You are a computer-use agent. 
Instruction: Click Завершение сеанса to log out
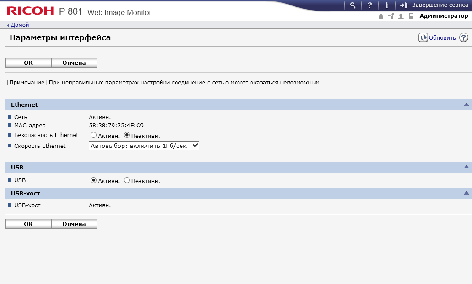439,5
